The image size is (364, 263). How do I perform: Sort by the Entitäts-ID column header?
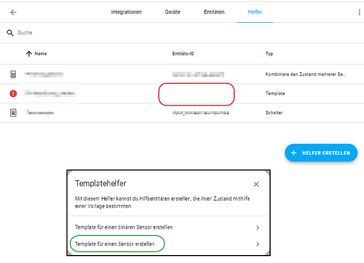pyautogui.click(x=184, y=54)
